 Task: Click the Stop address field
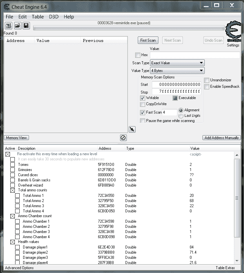coord(176,91)
